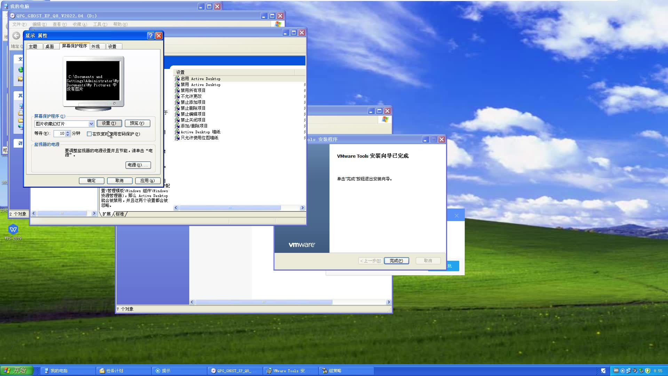The height and width of the screenshot is (376, 668).
Task: Open 组策略 taskbar button
Action: click(x=346, y=371)
